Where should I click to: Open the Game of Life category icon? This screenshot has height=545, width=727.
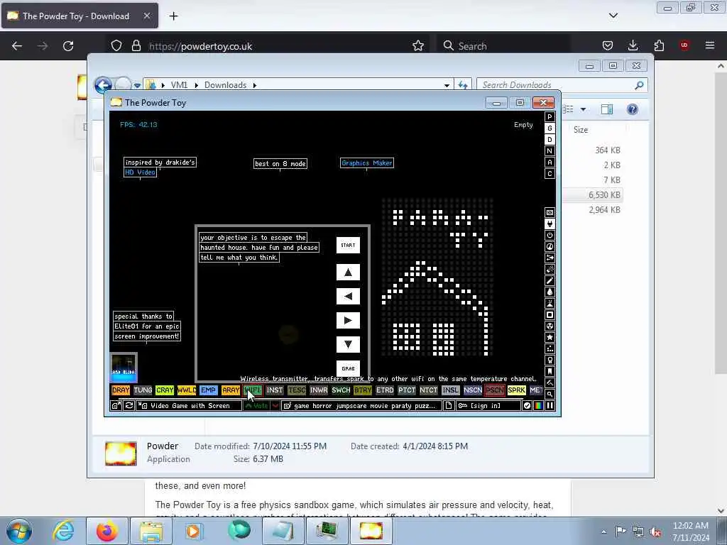[550, 349]
